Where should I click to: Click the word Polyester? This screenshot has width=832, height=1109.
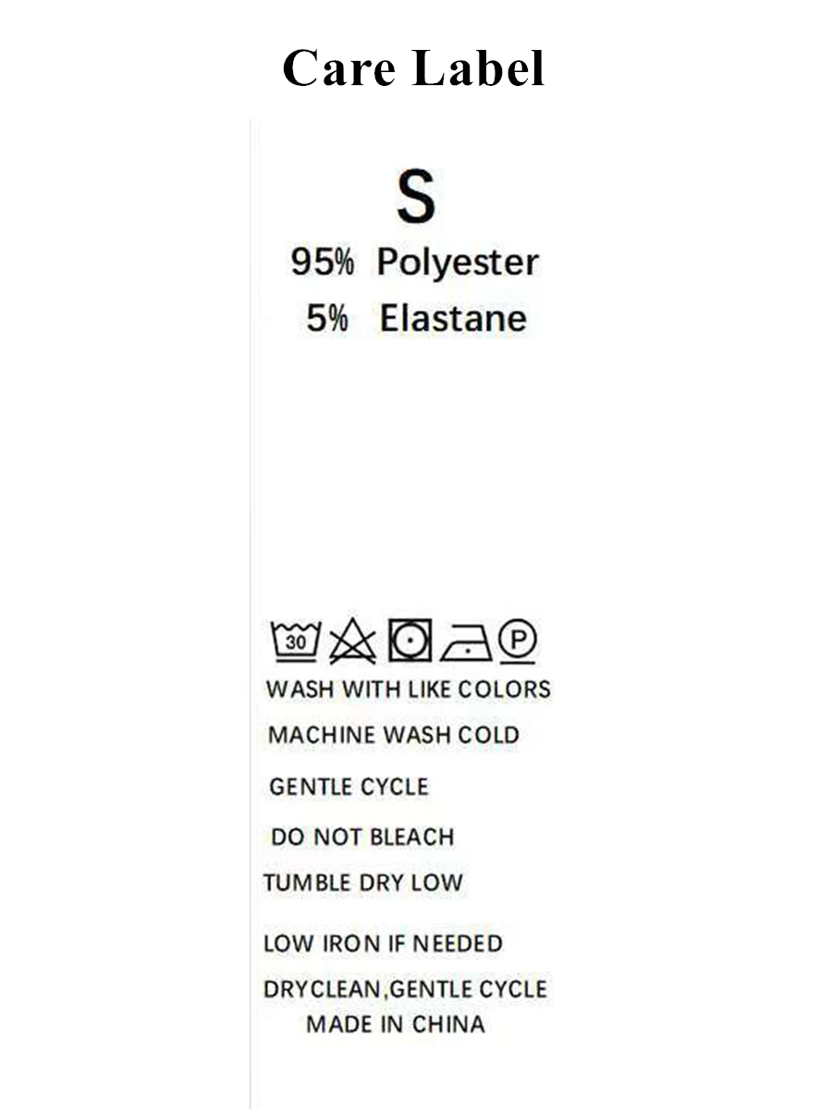point(458,262)
